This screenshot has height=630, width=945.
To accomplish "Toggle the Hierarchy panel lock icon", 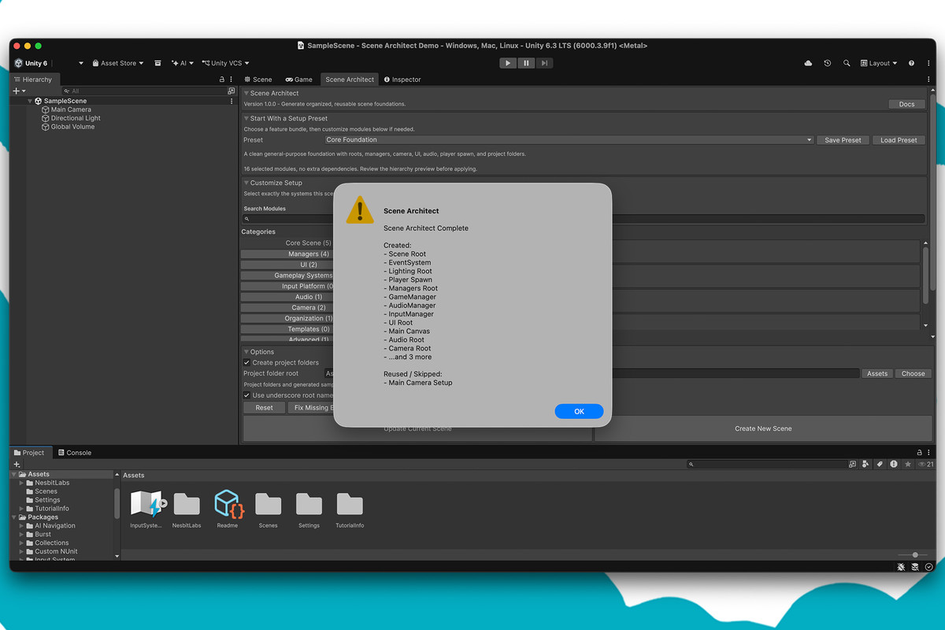I will (222, 80).
